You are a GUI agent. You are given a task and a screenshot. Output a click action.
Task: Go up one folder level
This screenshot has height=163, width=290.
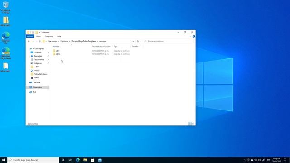pyautogui.click(x=40, y=41)
